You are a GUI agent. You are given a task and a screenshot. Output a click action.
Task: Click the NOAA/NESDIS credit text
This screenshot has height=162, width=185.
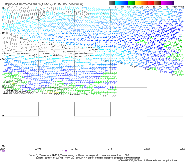coord(147,161)
